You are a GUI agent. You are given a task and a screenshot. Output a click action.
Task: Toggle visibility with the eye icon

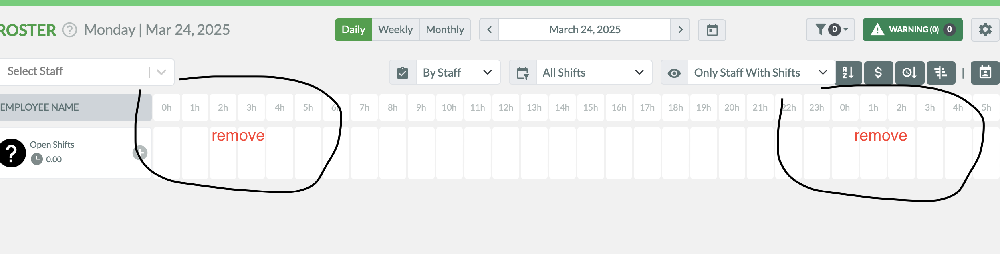(x=674, y=72)
